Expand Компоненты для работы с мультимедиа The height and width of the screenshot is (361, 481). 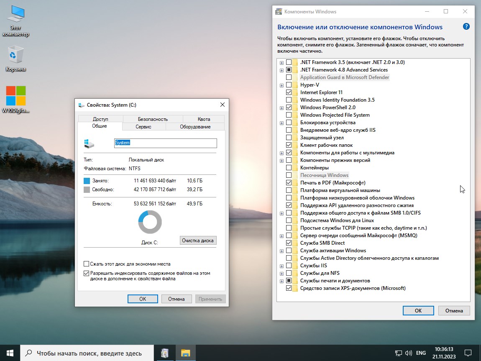coord(281,153)
